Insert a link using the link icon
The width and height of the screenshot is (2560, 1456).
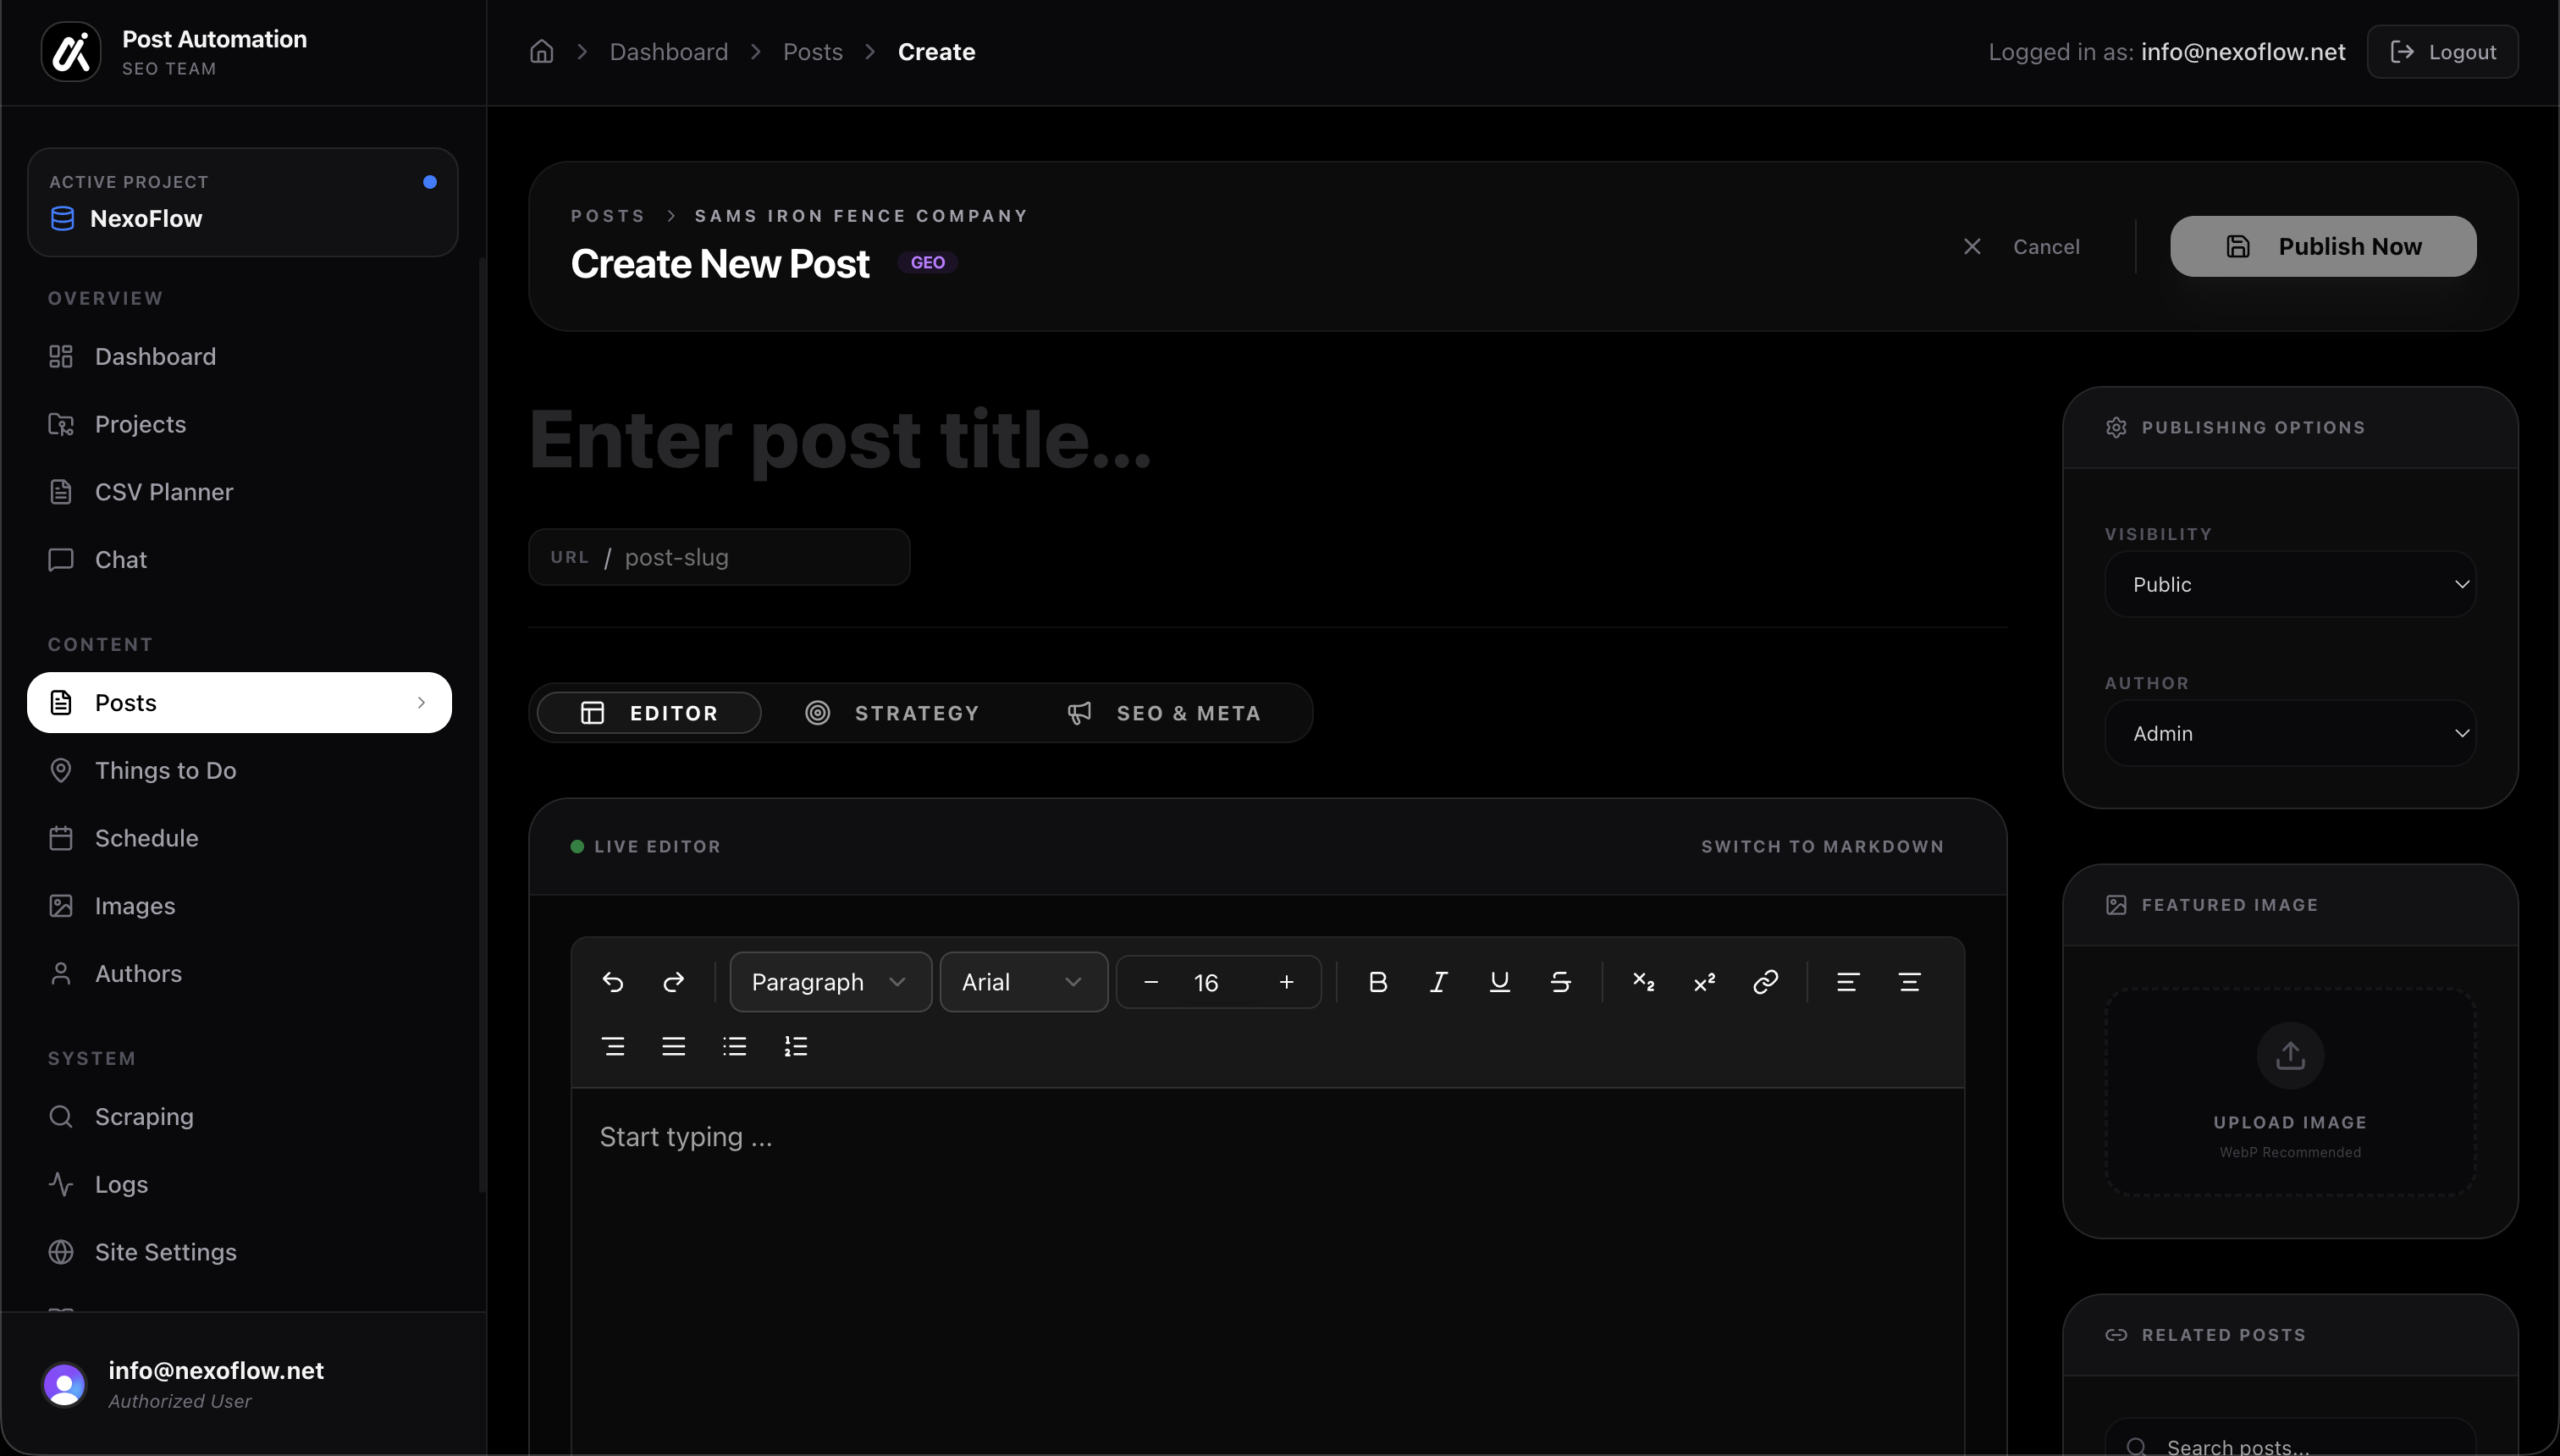point(1765,982)
